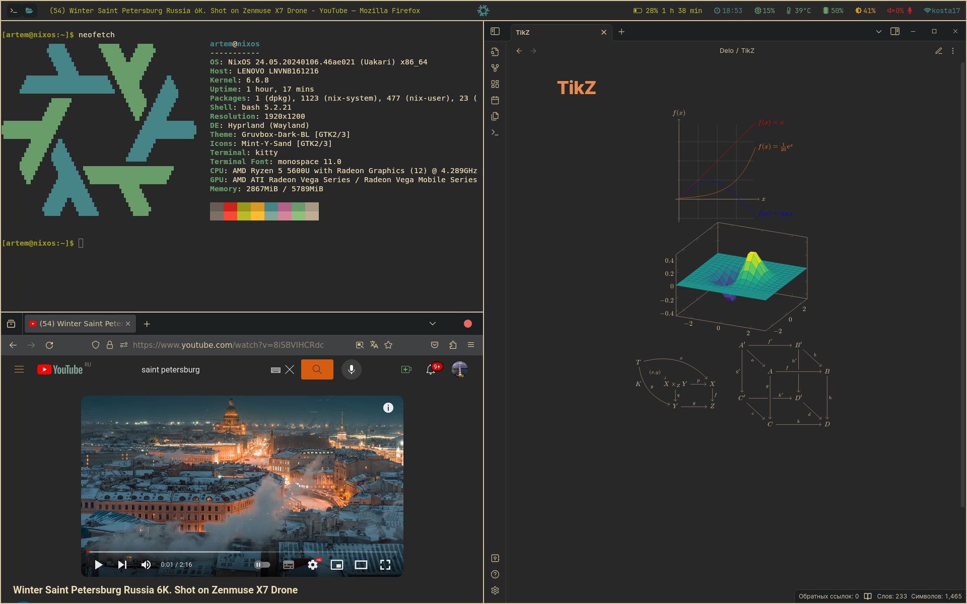The height and width of the screenshot is (604, 967).
Task: Open YouTube virtual keyboard icon
Action: [x=275, y=370]
